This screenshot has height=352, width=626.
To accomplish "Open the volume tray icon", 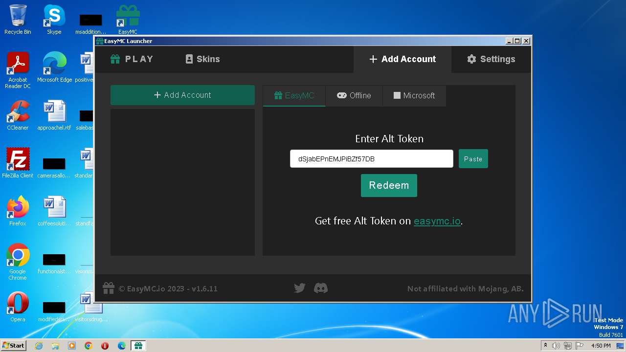I will (x=556, y=346).
